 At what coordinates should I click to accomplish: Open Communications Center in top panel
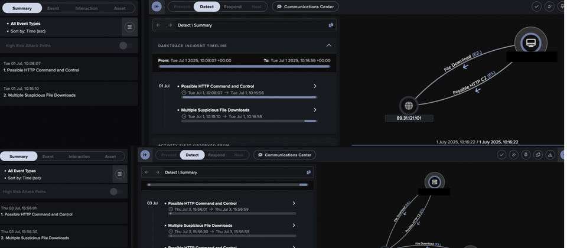coord(305,6)
